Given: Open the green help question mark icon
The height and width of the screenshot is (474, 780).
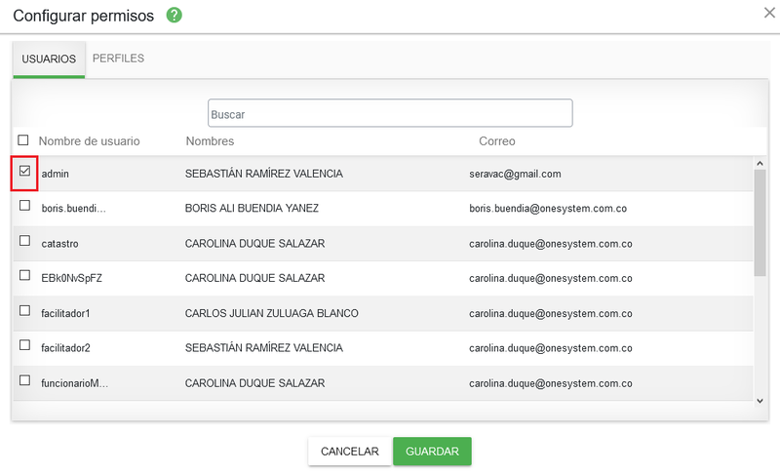Looking at the screenshot, I should pos(175,16).
